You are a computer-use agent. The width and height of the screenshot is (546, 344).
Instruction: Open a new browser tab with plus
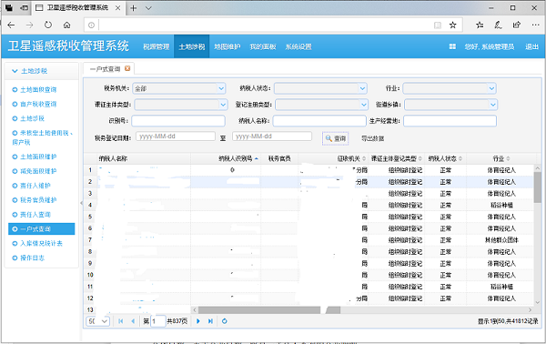click(134, 8)
